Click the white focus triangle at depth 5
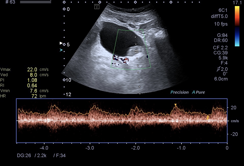This screenshot has height=166, width=244. tap(61, 43)
